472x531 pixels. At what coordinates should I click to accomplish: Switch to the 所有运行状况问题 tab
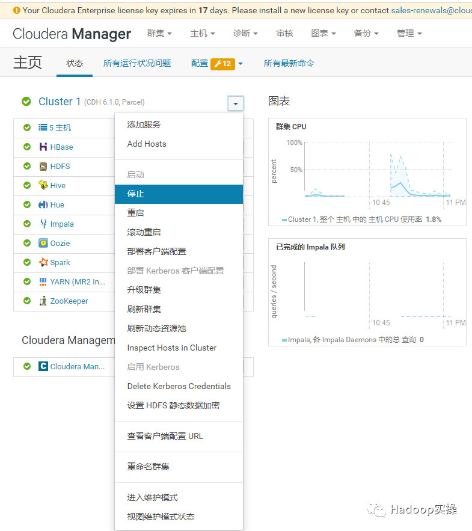[137, 63]
